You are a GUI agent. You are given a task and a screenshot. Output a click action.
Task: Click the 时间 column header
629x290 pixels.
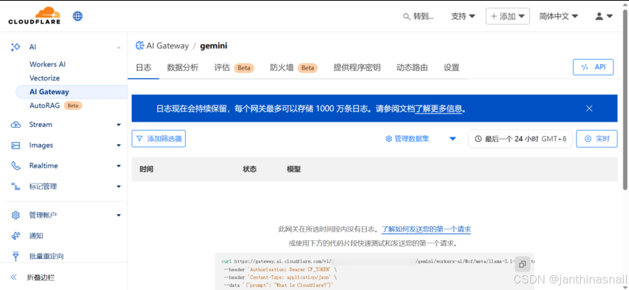coord(146,169)
